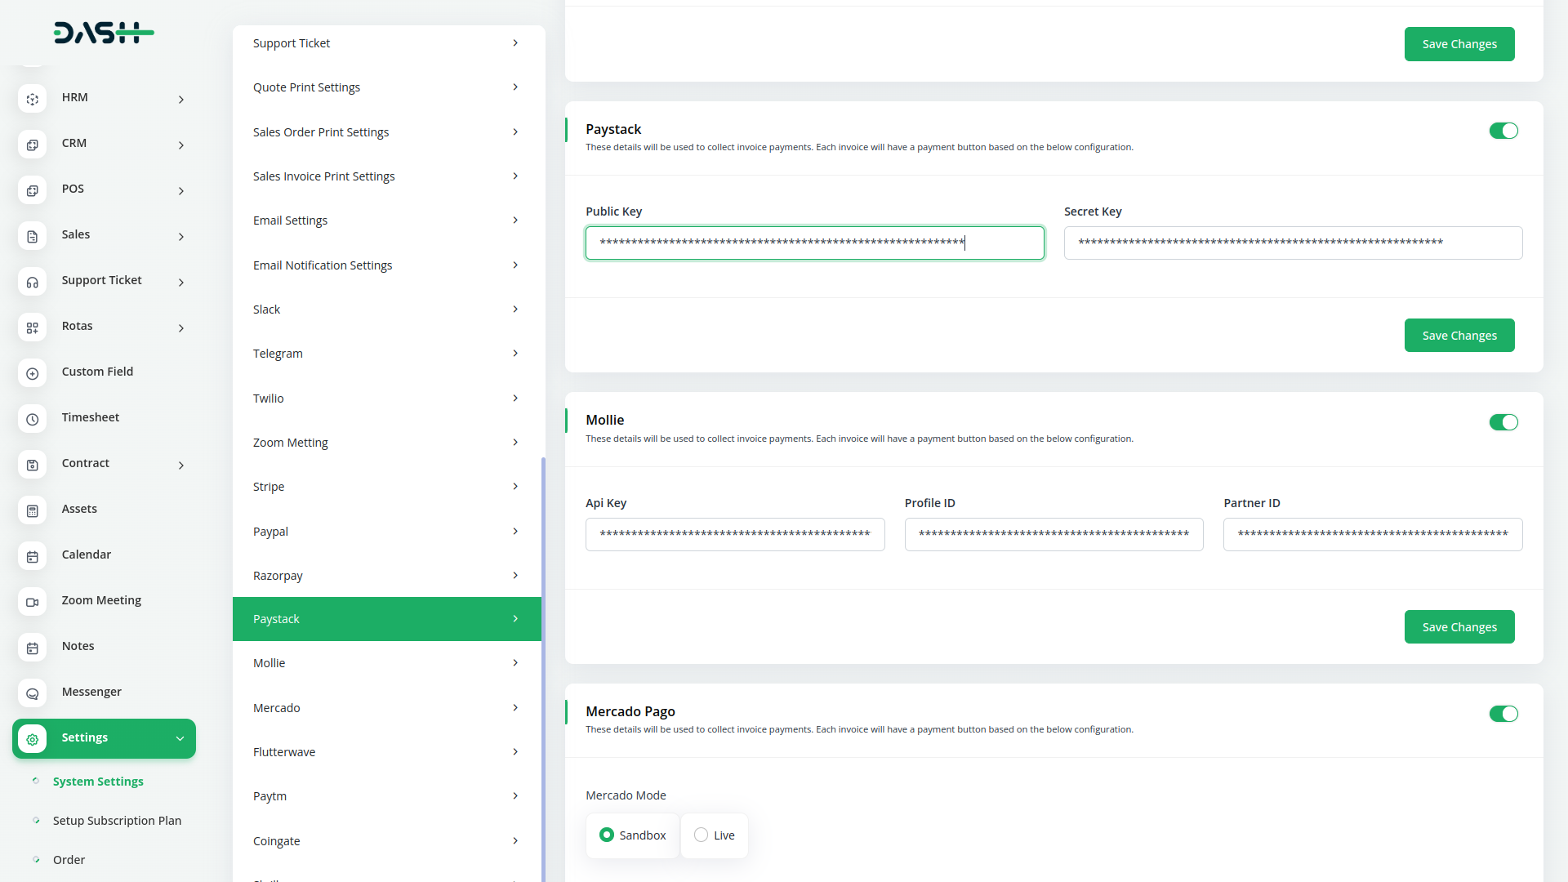
Task: Select the Sandbox radio button for Mercado
Action: pos(605,835)
